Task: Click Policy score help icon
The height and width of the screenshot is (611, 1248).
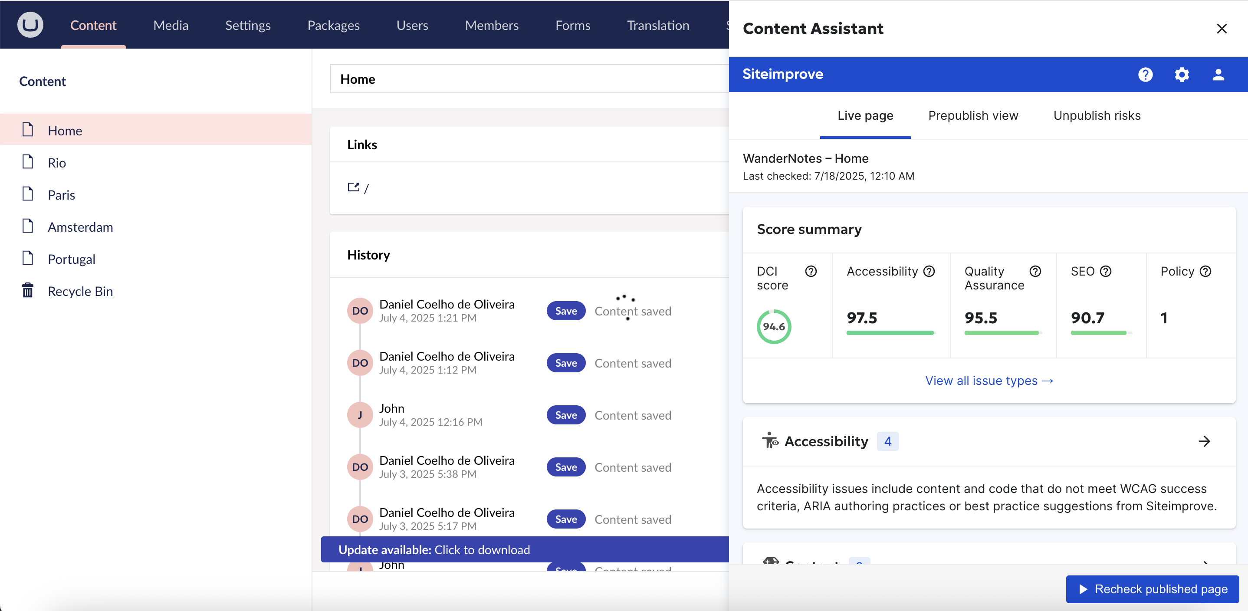Action: tap(1205, 271)
